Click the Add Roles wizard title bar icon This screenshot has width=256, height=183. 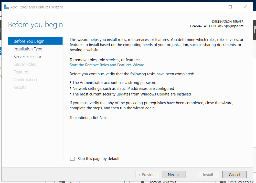pos(6,7)
